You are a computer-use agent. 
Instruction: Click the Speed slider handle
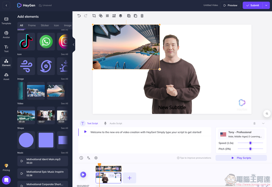tap(250, 143)
